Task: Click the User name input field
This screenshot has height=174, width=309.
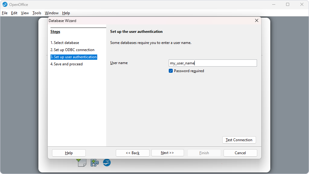Action: pos(213,63)
